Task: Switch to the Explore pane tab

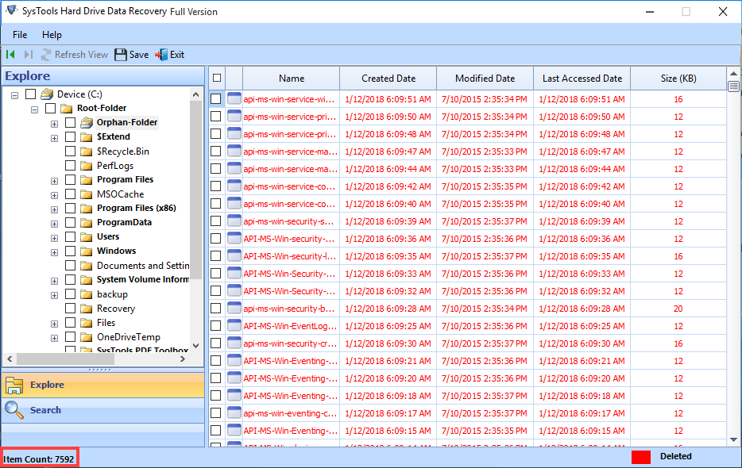Action: [x=103, y=385]
